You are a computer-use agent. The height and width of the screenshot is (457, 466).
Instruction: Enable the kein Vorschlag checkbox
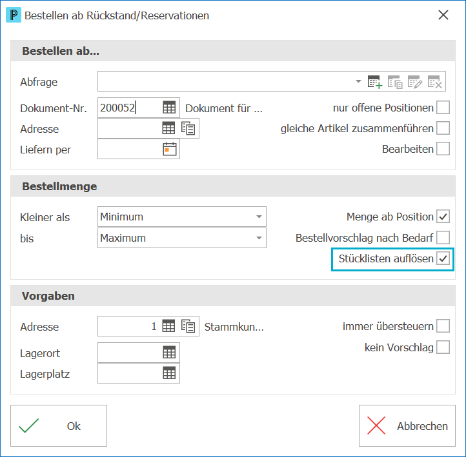443,347
